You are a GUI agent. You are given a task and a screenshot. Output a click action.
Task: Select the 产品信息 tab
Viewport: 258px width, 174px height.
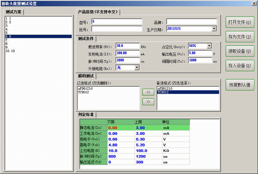tap(98, 12)
